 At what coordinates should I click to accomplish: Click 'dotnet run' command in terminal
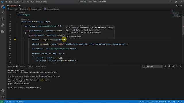[44, 80]
